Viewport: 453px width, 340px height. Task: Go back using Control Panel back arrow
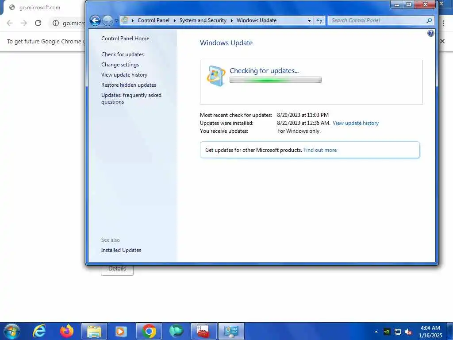click(95, 20)
